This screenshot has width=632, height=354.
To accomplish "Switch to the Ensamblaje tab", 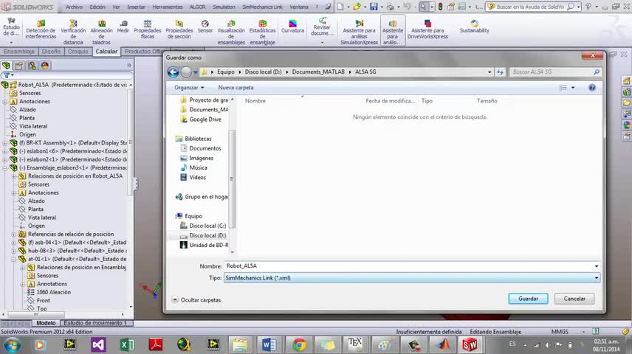I will click(x=19, y=52).
